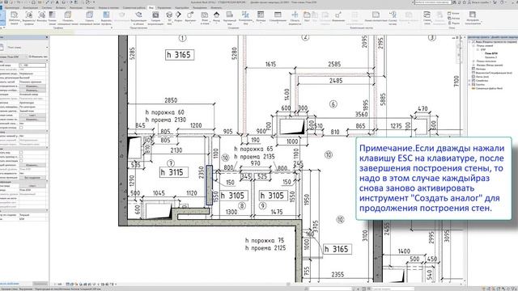Screen dimensions: 518x291
Task: Select Show Hidden Lines tool
Action: (x=68, y=18)
